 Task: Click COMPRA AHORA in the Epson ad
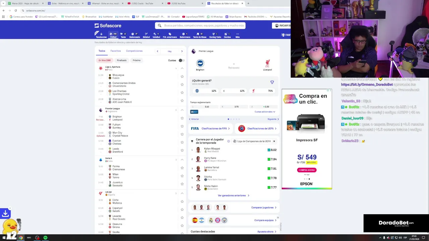pos(307,170)
